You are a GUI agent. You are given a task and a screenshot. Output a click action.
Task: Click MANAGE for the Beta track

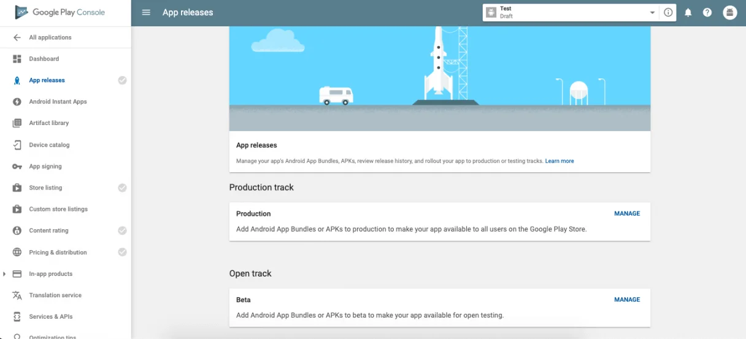pyautogui.click(x=627, y=300)
